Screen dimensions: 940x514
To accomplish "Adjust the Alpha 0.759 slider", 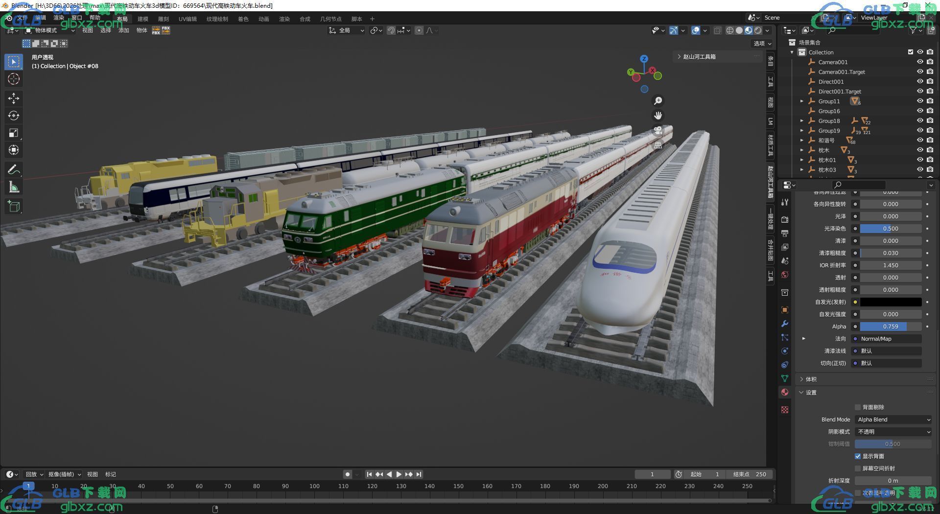I will click(891, 327).
